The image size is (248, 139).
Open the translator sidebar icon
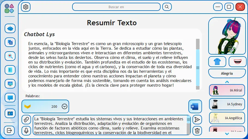10,42
